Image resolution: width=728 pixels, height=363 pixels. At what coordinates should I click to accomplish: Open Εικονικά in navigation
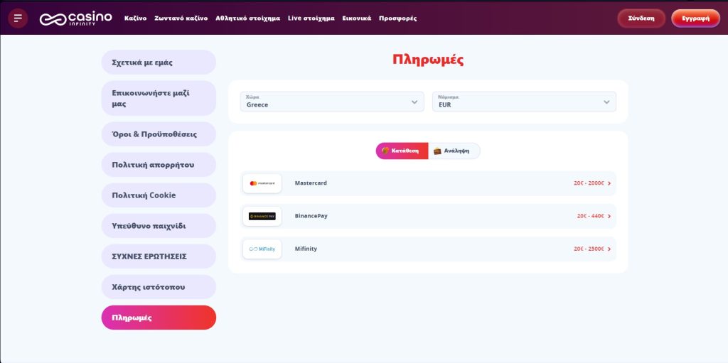coord(357,18)
